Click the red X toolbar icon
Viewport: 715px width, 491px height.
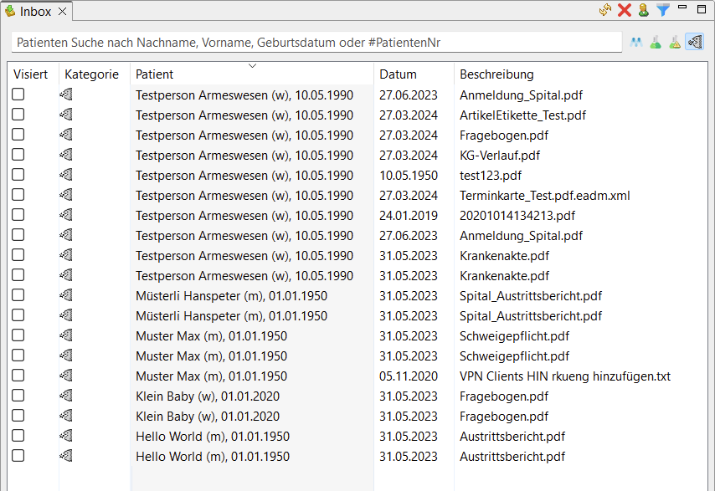[x=625, y=10]
